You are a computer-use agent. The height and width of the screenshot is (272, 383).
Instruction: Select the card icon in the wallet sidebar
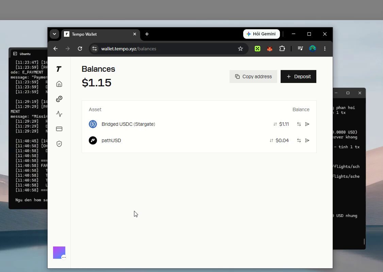(x=59, y=129)
